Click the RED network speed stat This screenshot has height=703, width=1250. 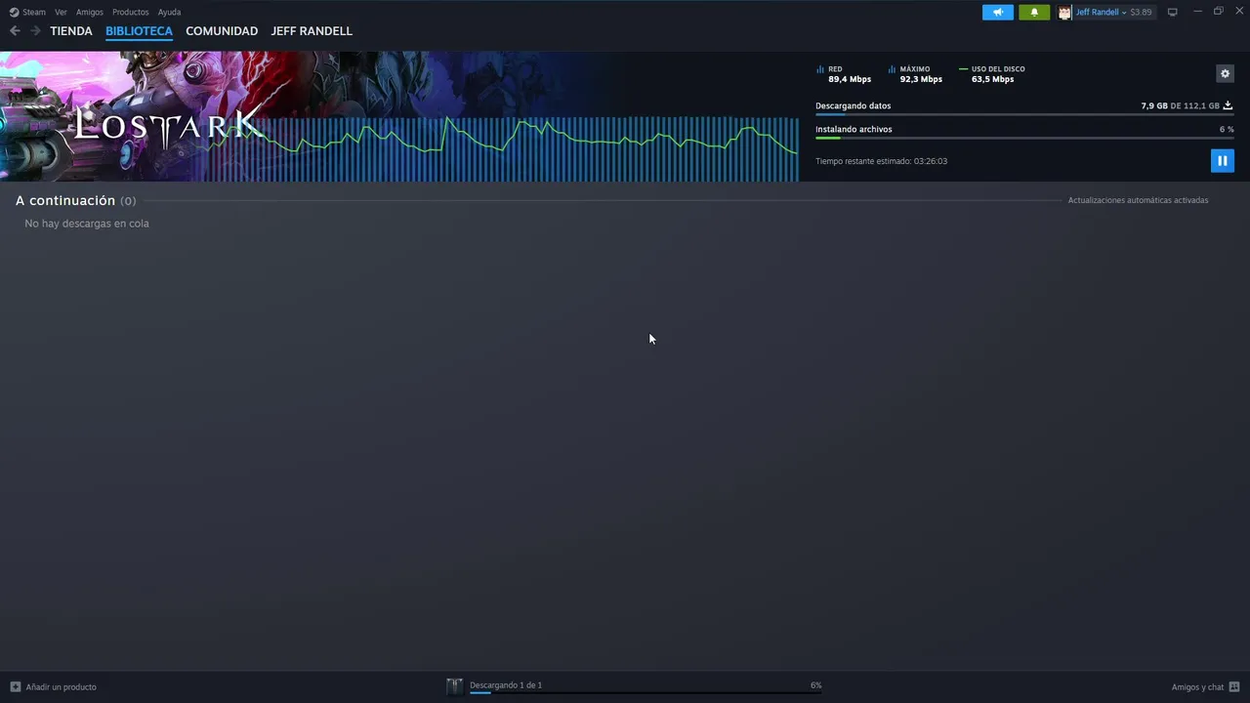[844, 74]
